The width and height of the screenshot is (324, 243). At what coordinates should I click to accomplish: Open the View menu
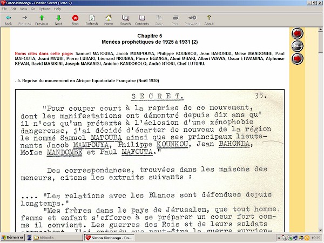(23, 9)
